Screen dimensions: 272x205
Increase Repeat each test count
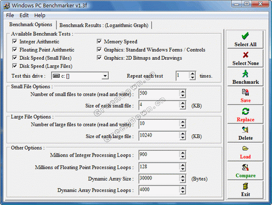tap(193, 74)
